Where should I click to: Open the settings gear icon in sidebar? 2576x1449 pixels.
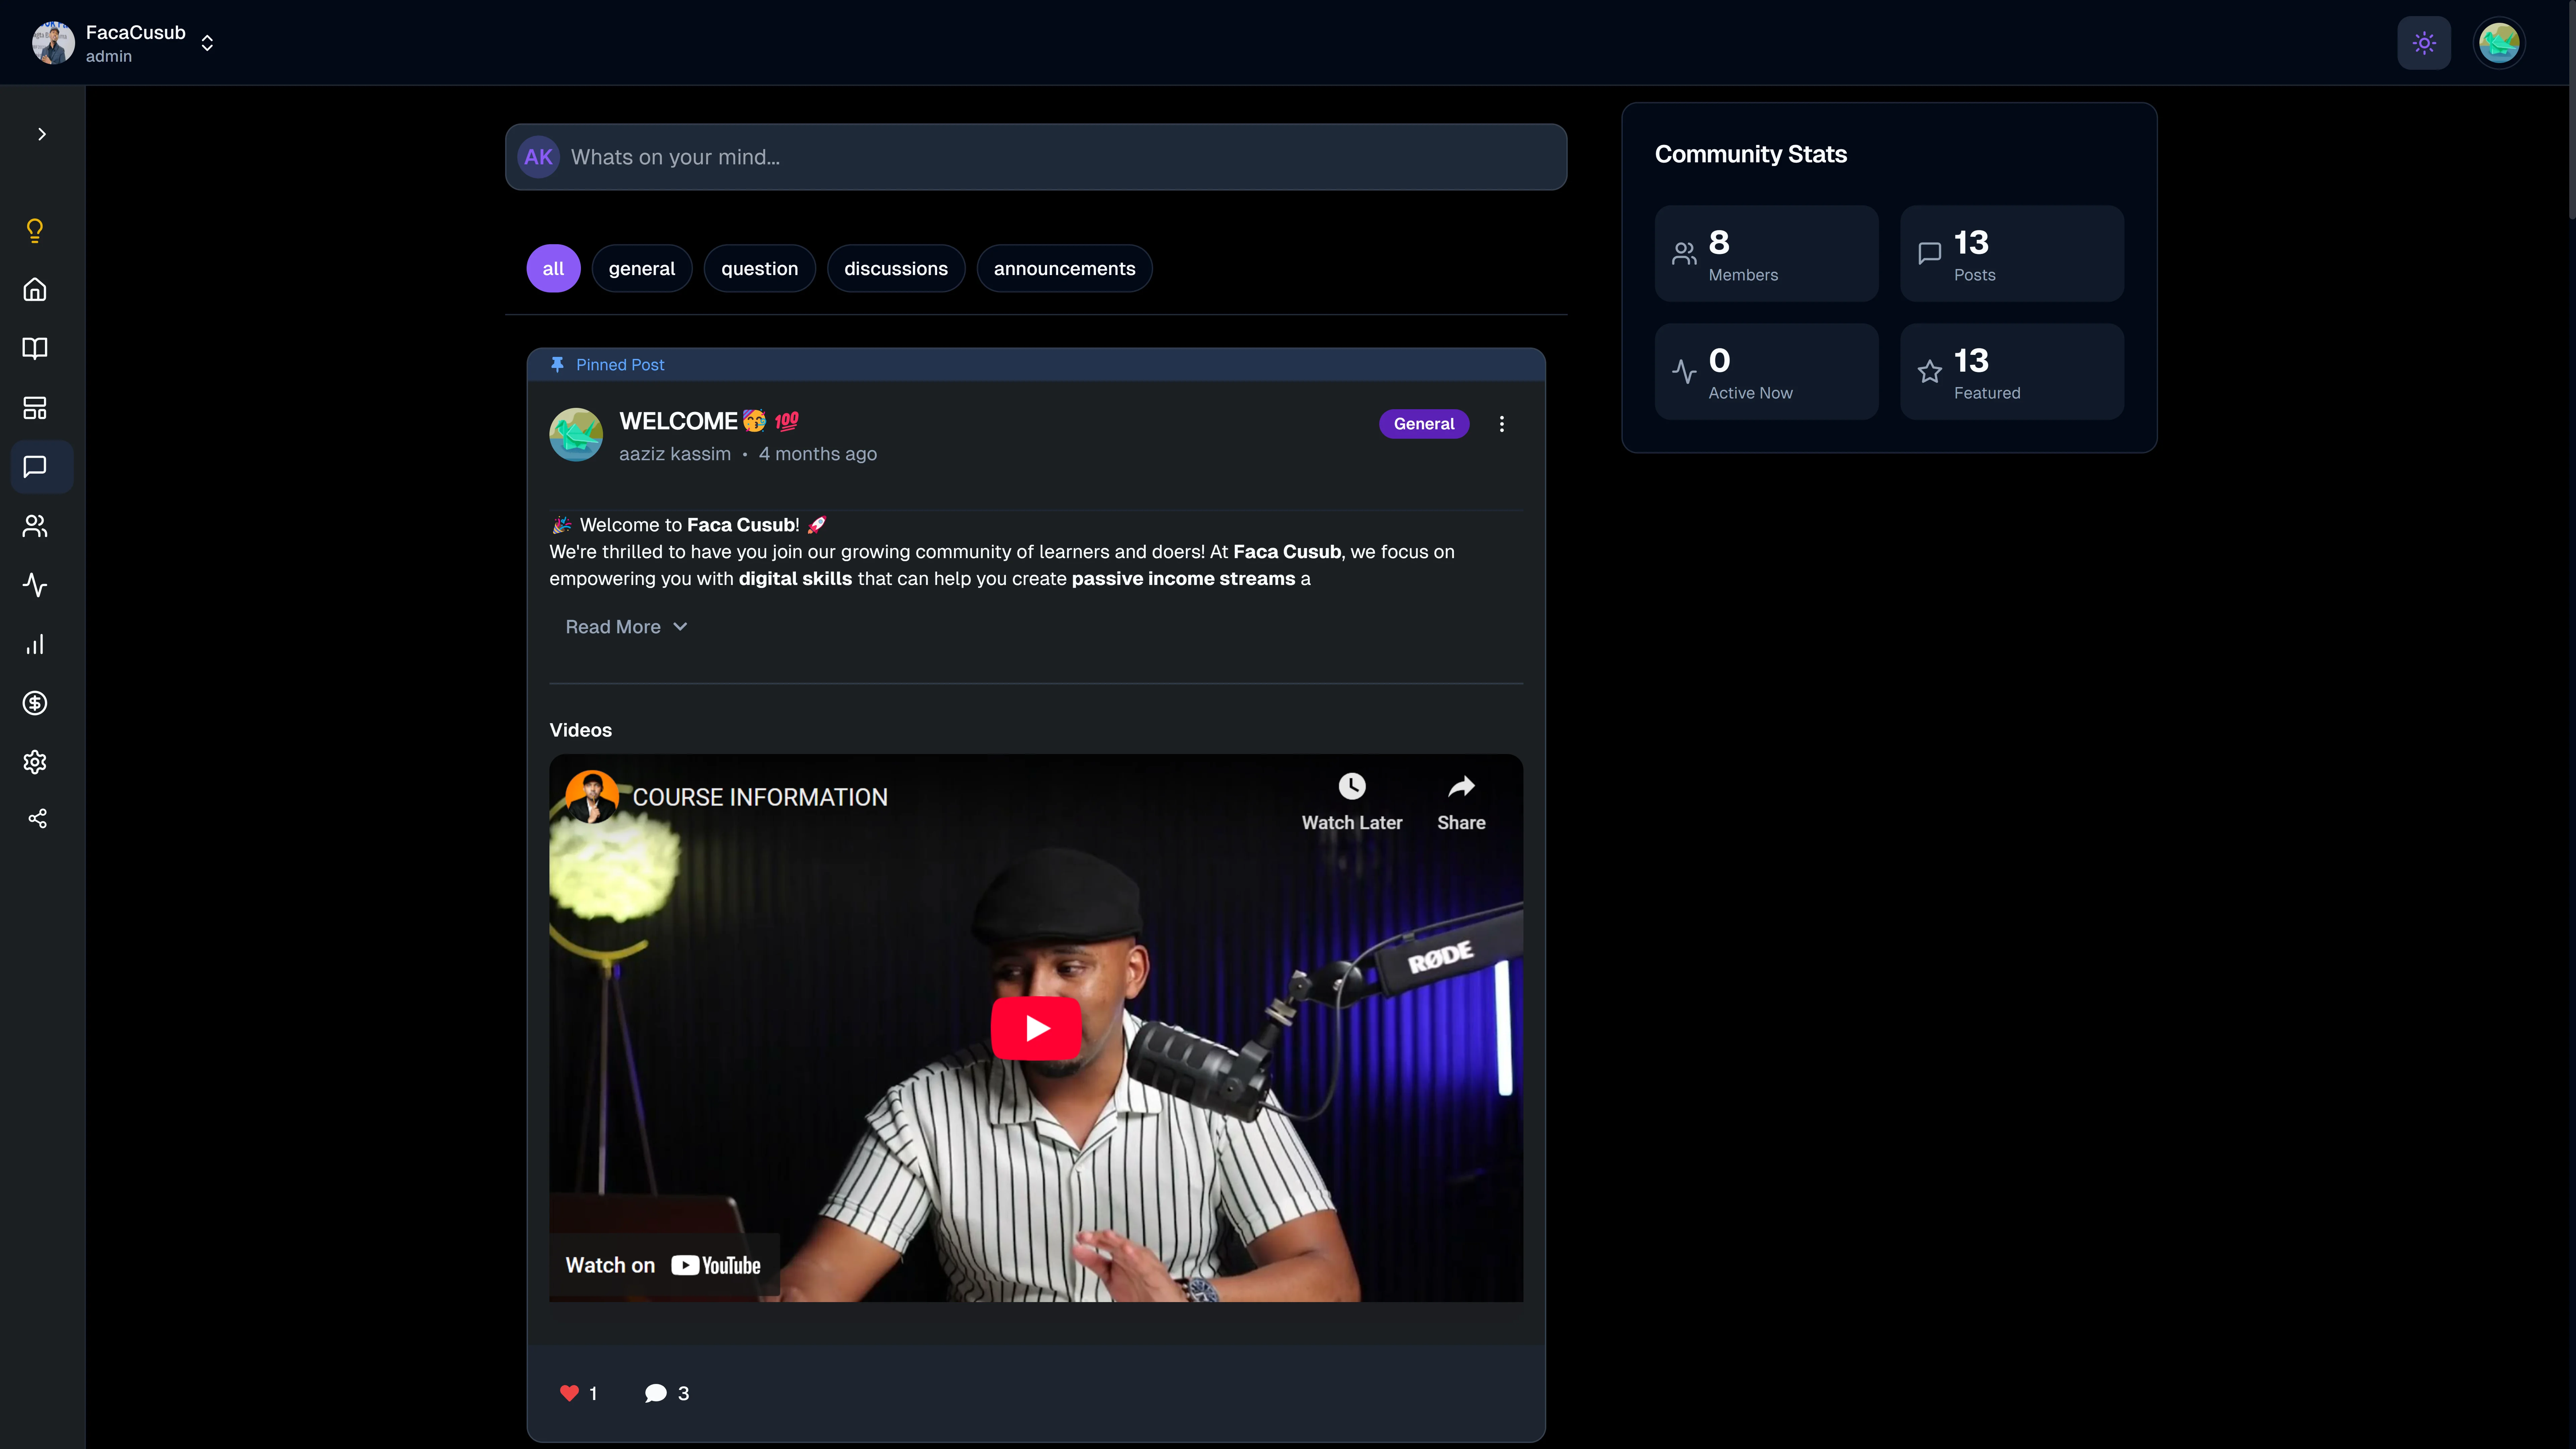point(35,762)
